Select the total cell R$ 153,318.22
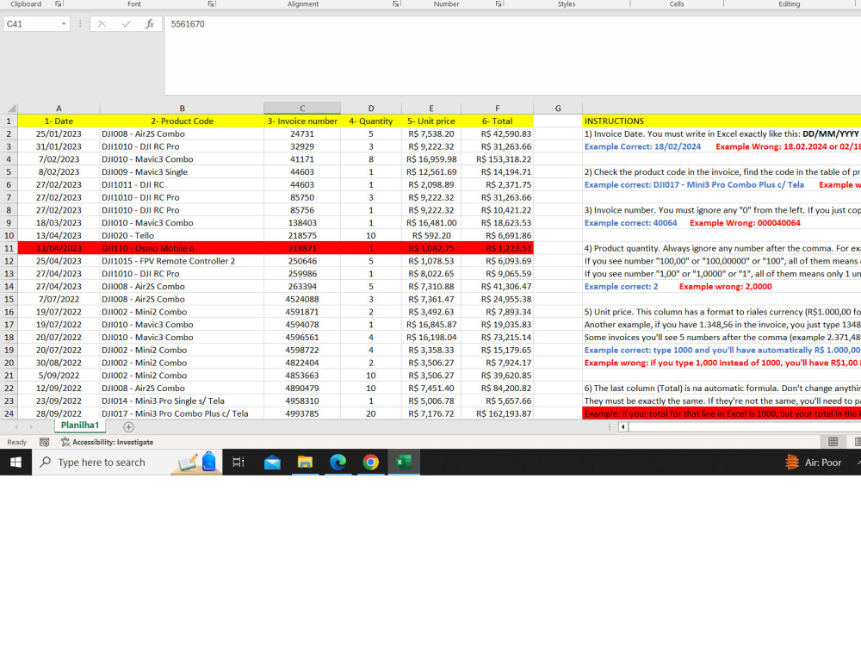The width and height of the screenshot is (861, 646). click(497, 159)
